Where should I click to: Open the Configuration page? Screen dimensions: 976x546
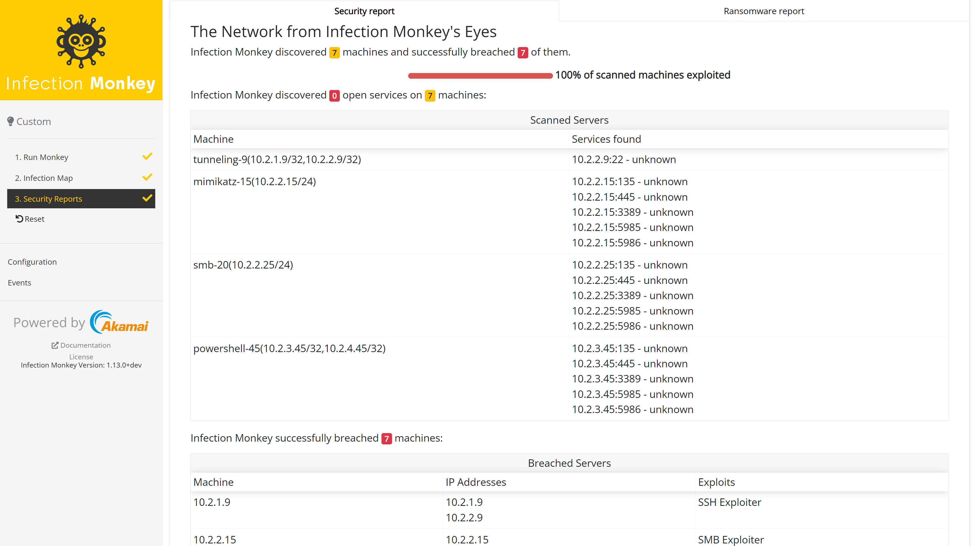32,262
